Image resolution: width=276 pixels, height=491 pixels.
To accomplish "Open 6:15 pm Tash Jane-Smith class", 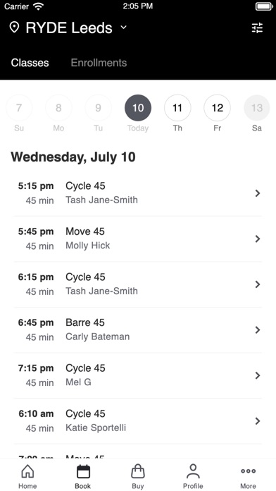I will 138,284.
